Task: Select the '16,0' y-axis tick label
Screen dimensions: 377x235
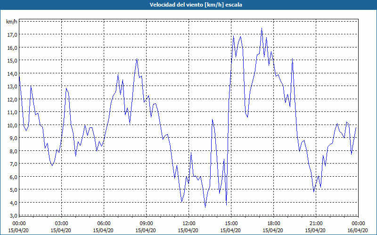Action: click(x=12, y=48)
